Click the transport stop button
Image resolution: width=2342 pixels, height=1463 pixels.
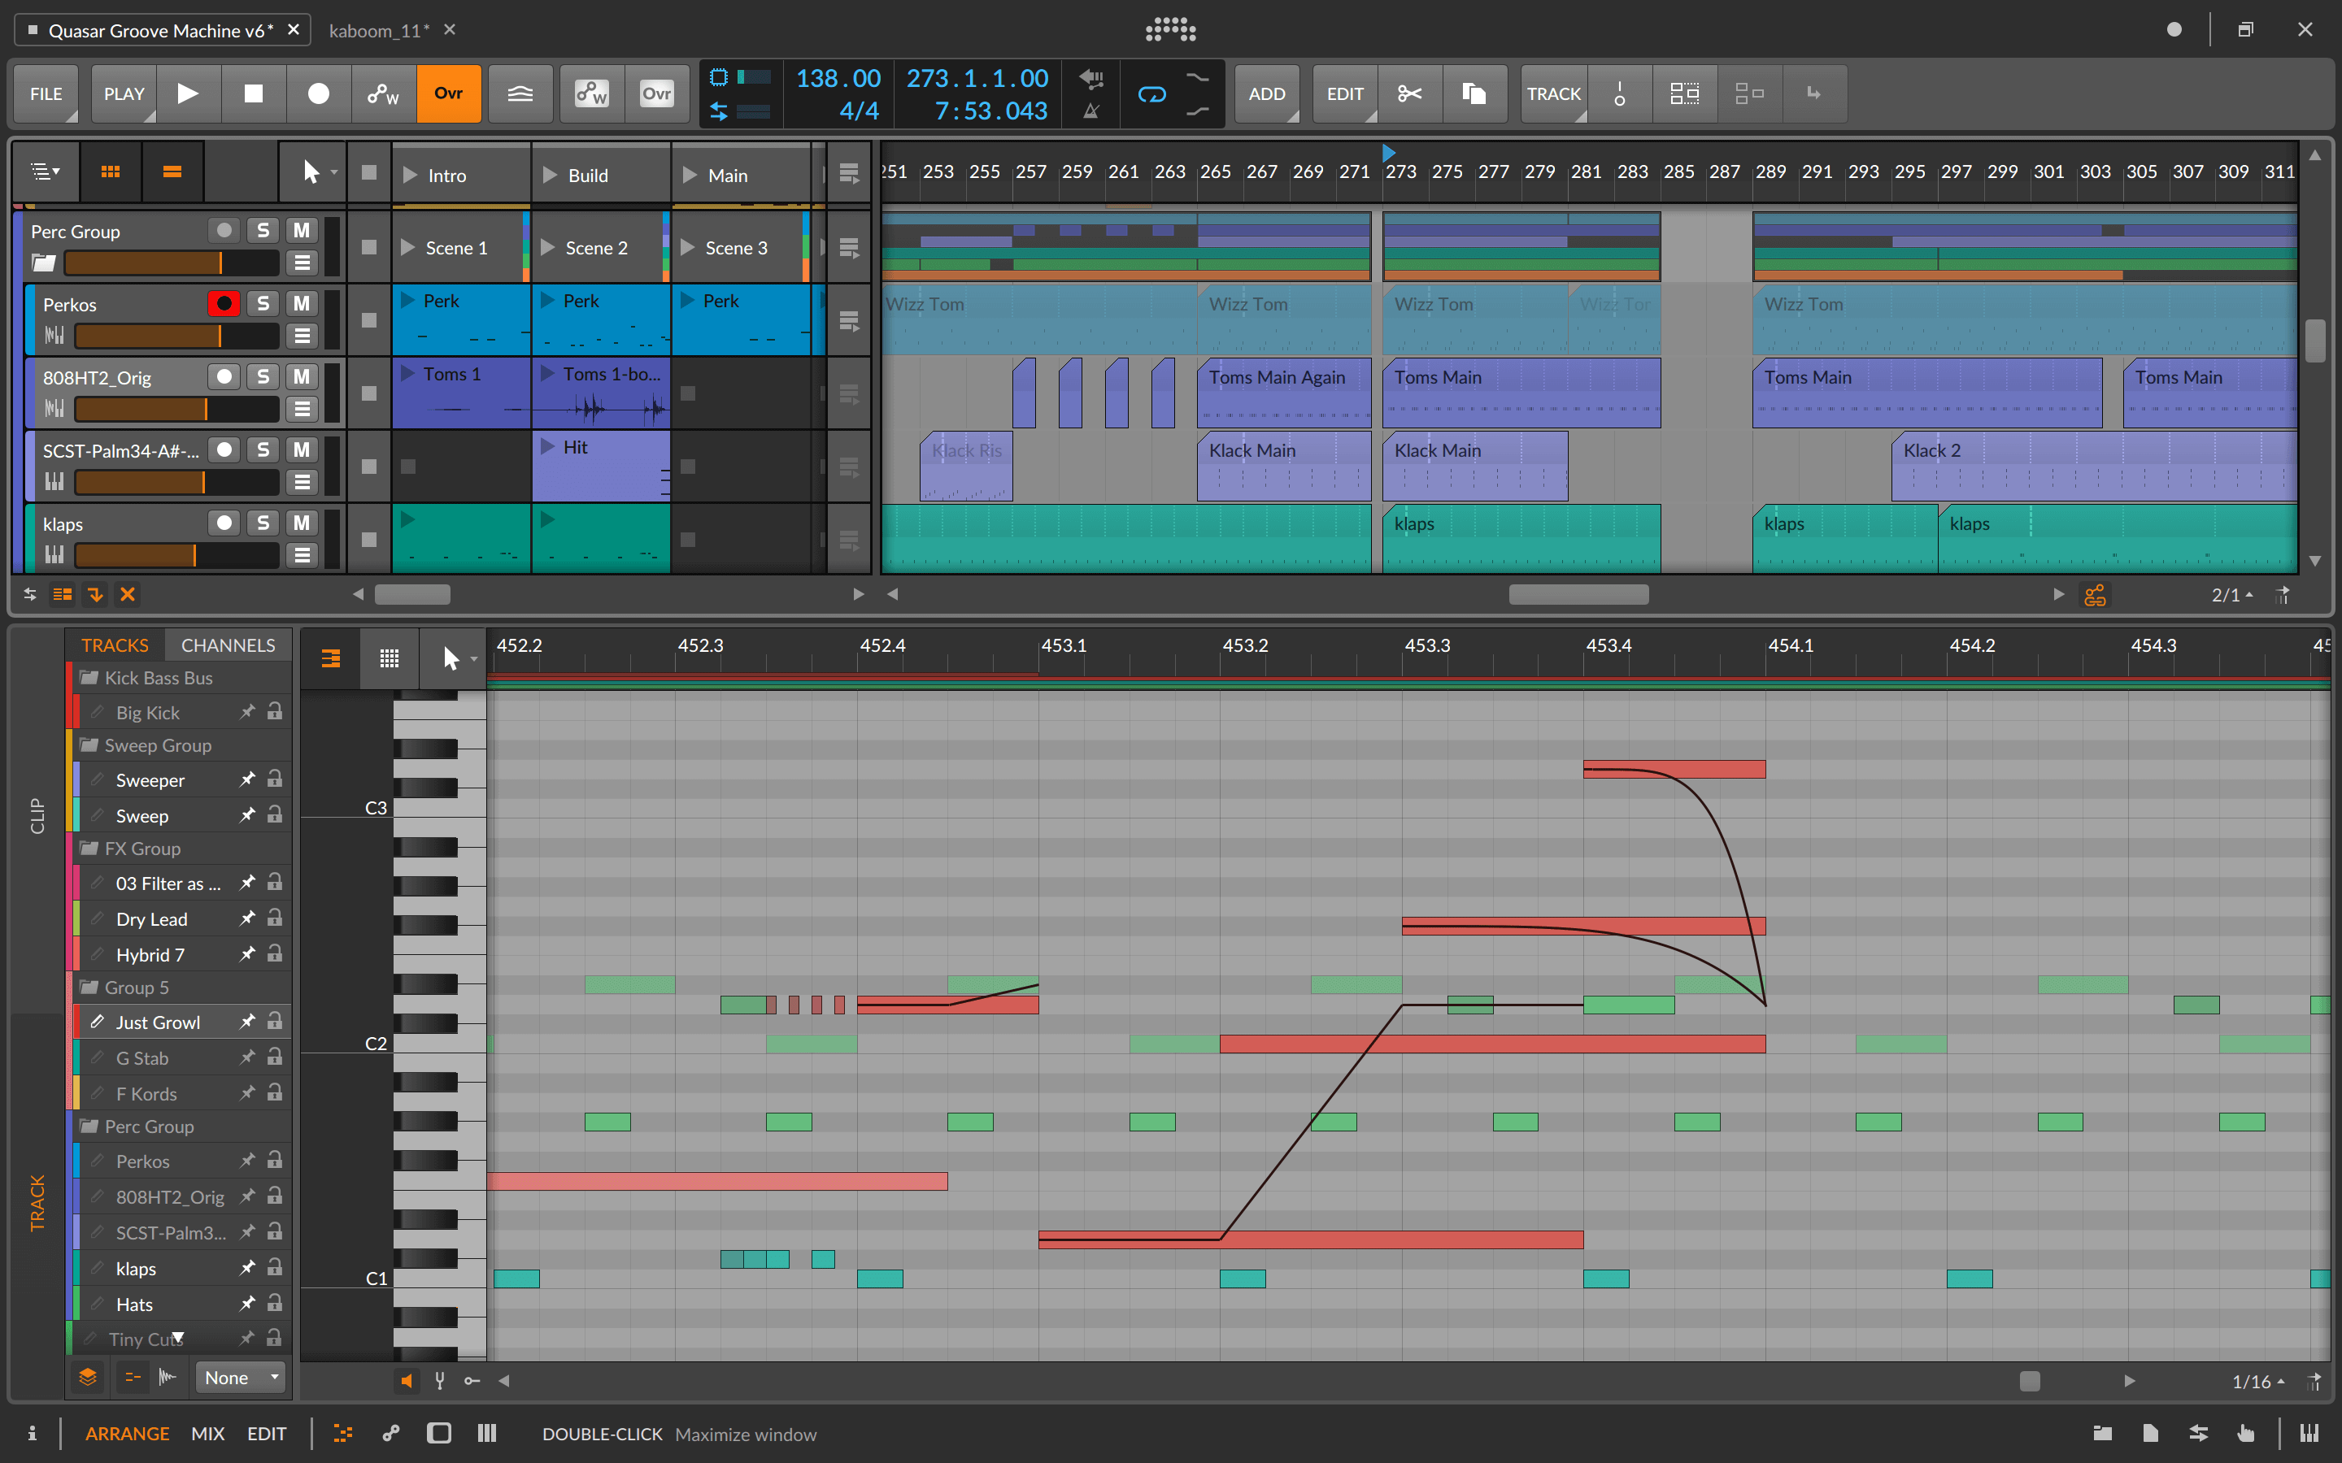(x=254, y=93)
